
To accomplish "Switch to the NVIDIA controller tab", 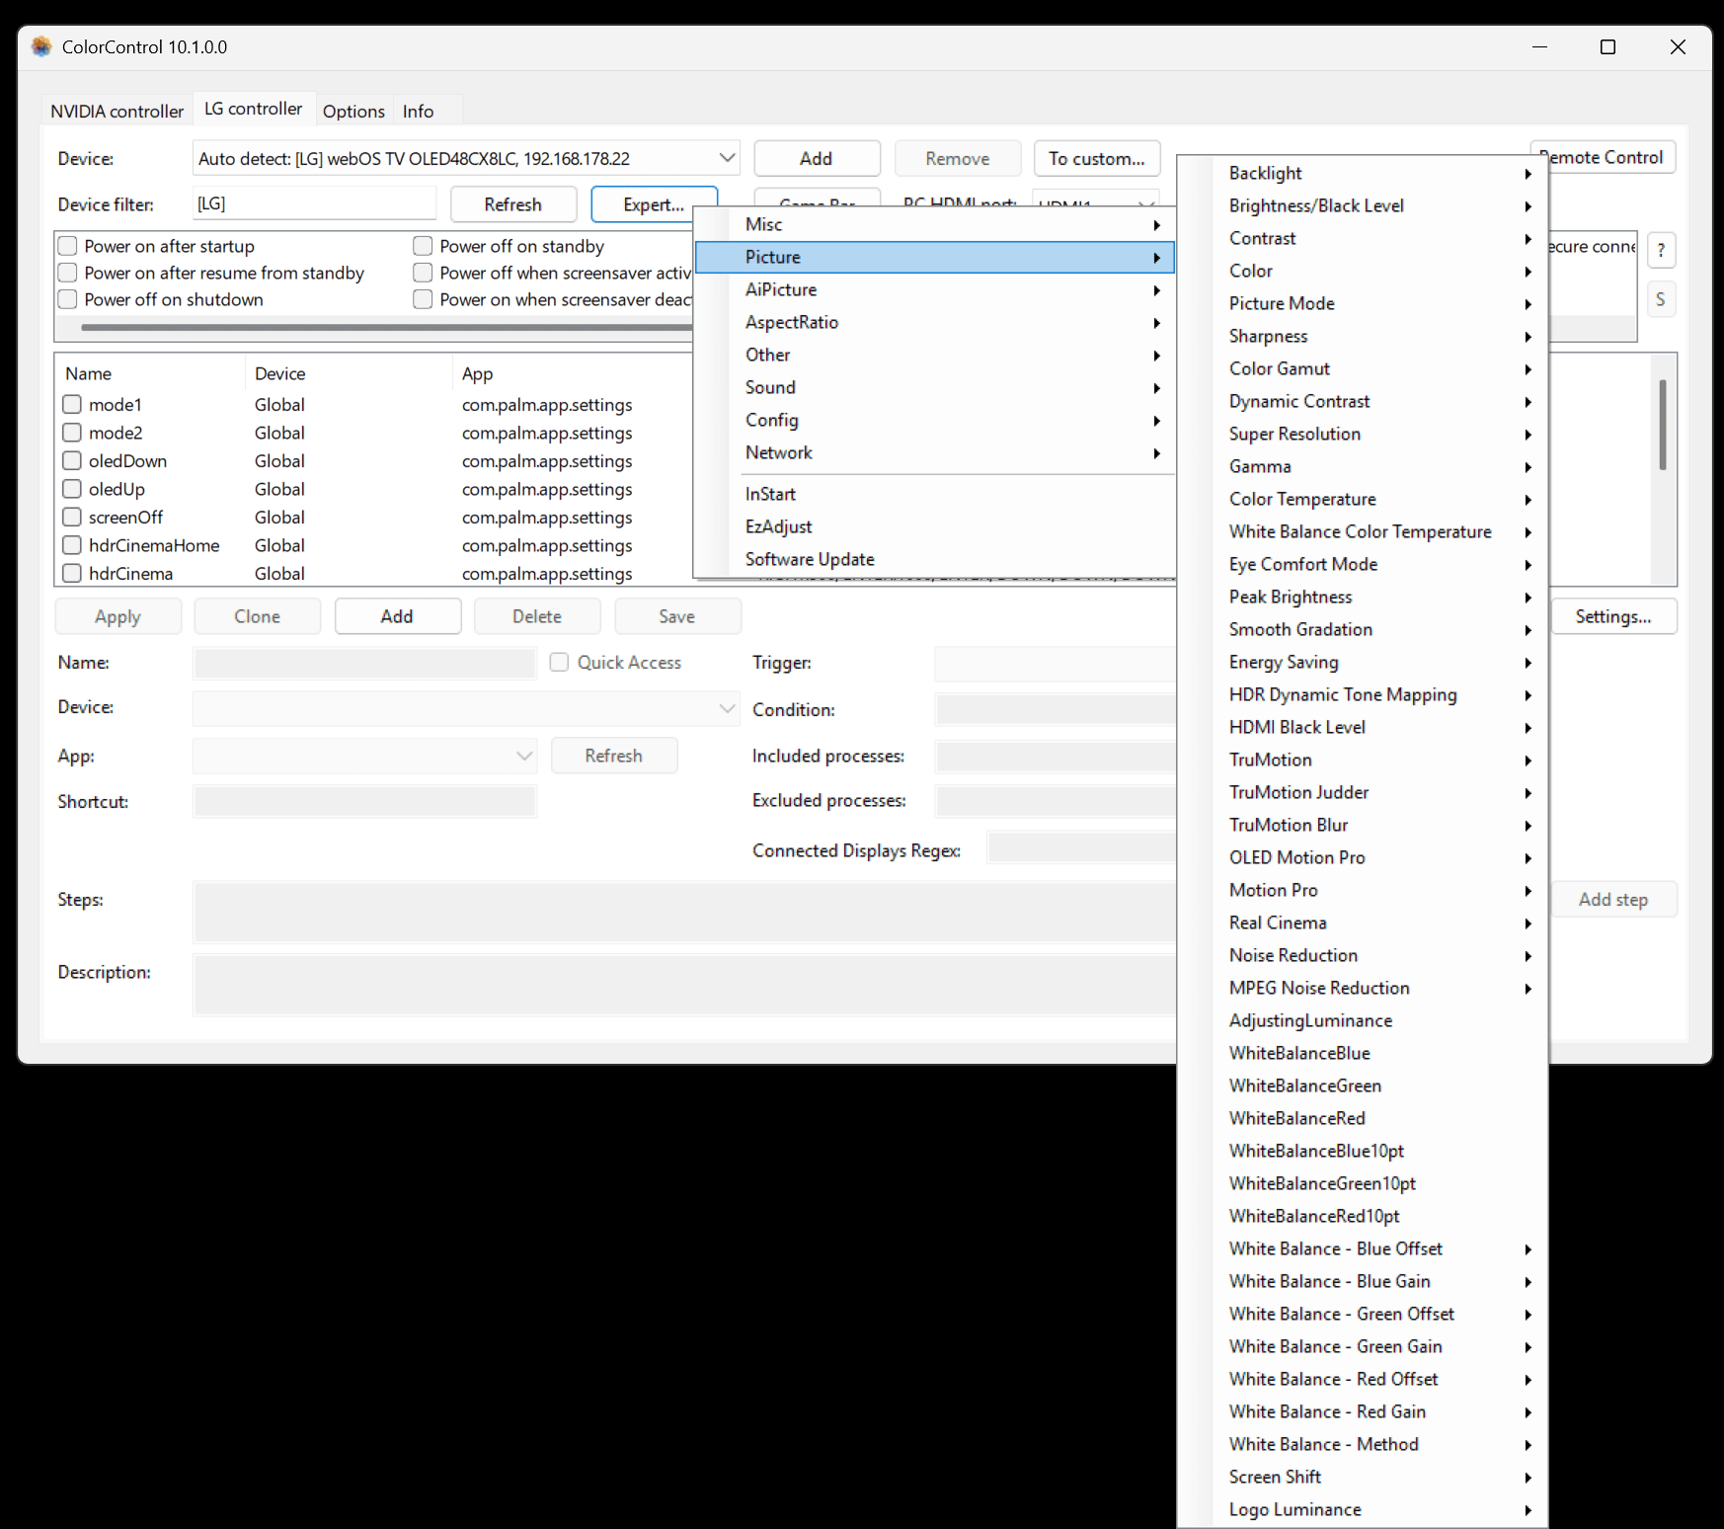I will [x=118, y=111].
